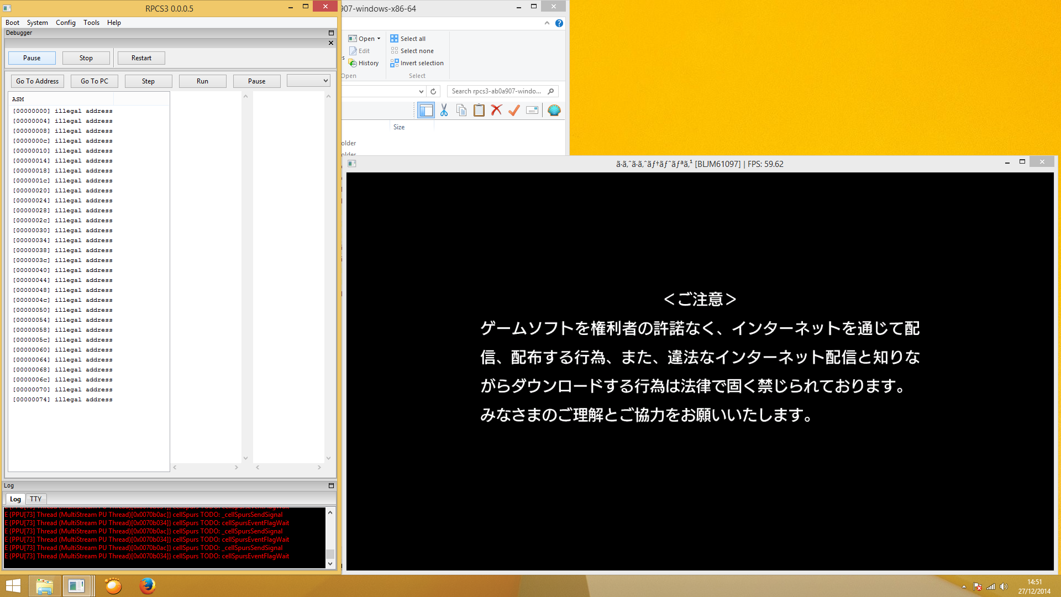This screenshot has width=1061, height=597.
Task: Click the Copy pages icon in Explorer toolbar
Action: 461,111
